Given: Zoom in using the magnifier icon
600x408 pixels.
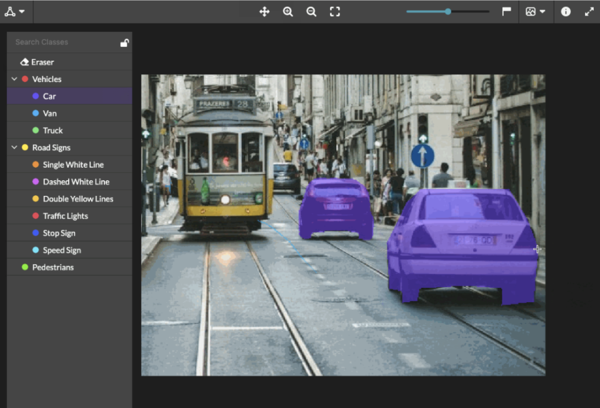Looking at the screenshot, I should pyautogui.click(x=287, y=11).
